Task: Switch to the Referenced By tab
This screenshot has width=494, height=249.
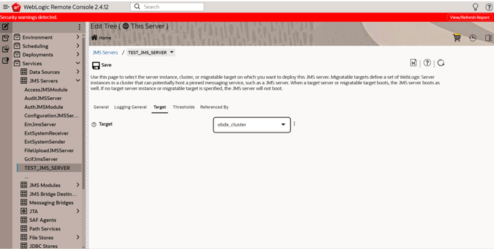Action: [214, 107]
